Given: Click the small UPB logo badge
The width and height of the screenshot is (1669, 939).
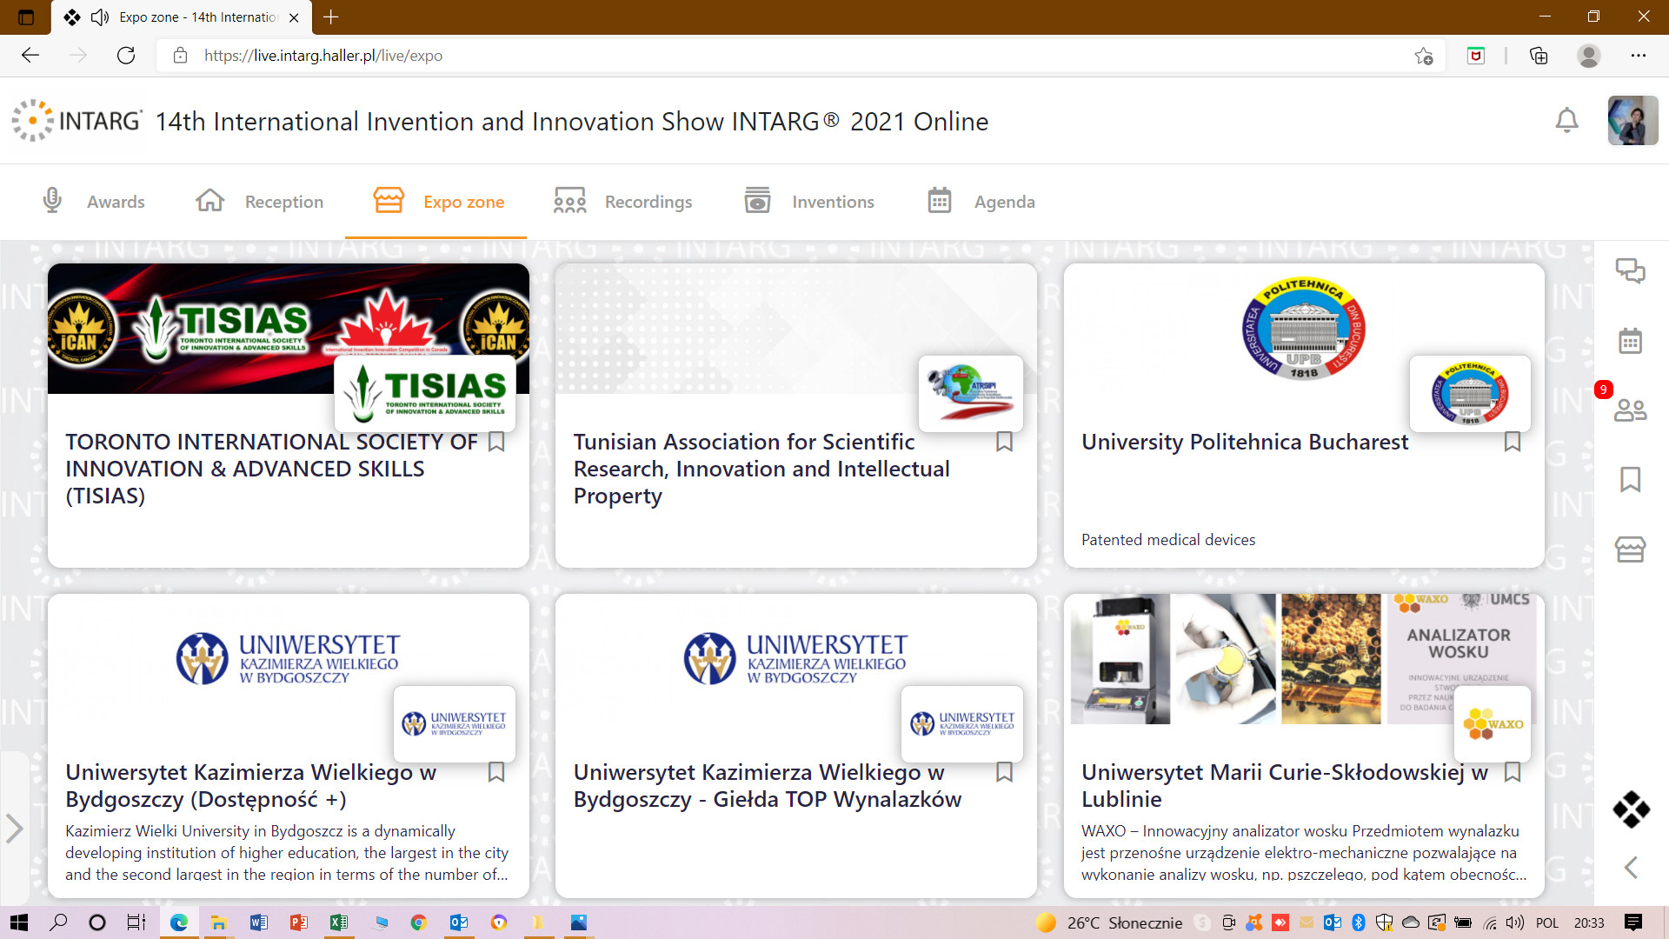Looking at the screenshot, I should 1470,394.
